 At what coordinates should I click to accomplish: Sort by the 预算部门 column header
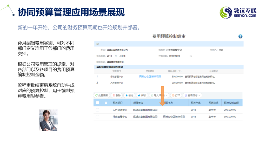pyautogui.click(x=118, y=103)
